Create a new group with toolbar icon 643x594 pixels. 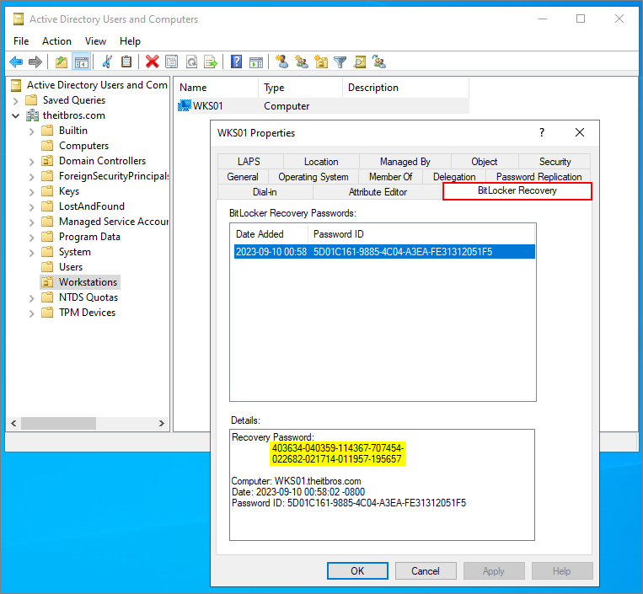point(302,62)
